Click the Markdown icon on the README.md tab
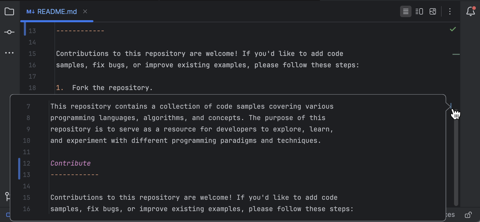480x222 pixels. (30, 11)
